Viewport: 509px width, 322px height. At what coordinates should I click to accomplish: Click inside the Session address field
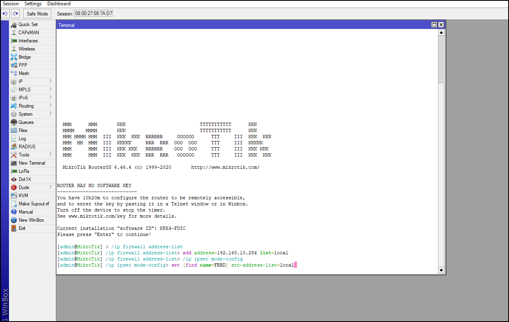93,13
